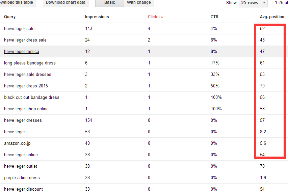Open the herve leger outlet query
Screen dimensions: 288x192
pyautogui.click(x=21, y=166)
